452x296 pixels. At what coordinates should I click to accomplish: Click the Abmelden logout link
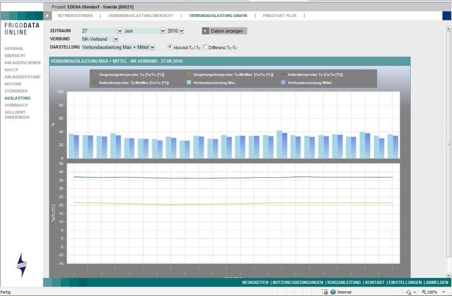coord(437,282)
